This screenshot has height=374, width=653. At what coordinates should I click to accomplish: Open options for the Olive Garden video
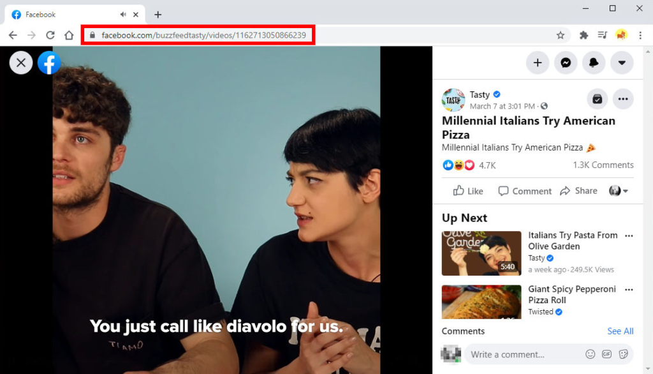(x=629, y=235)
